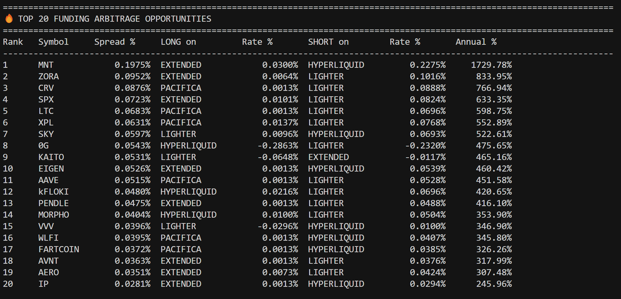Click the 'LONG on' column header
The height and width of the screenshot is (299, 621).
[x=178, y=42]
